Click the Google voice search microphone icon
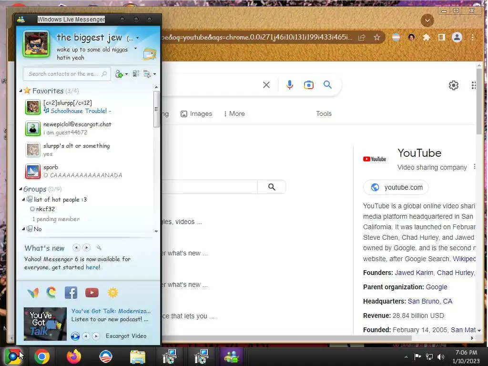This screenshot has height=366, width=488. tap(289, 85)
